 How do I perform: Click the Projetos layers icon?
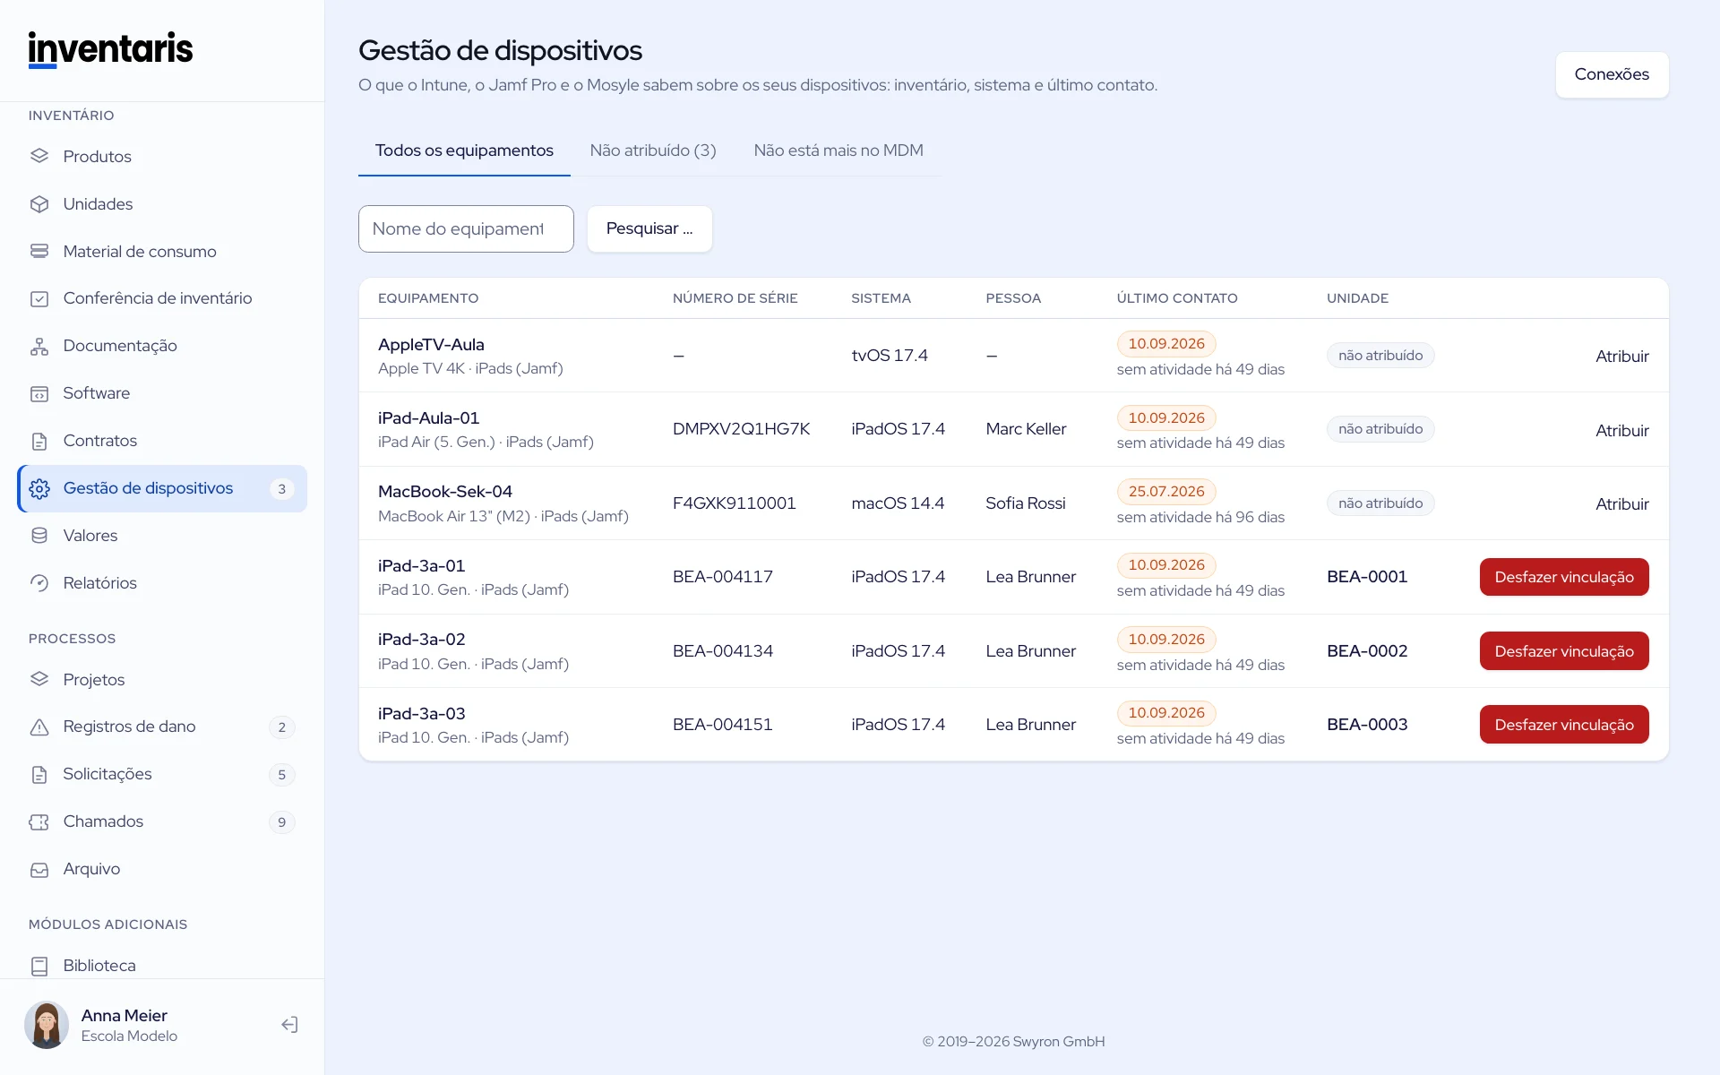pos(39,679)
